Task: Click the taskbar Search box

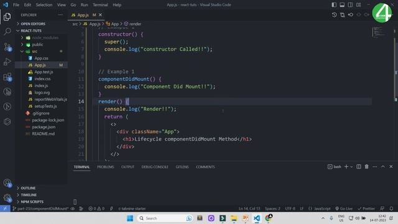Action: pyautogui.click(x=165, y=218)
